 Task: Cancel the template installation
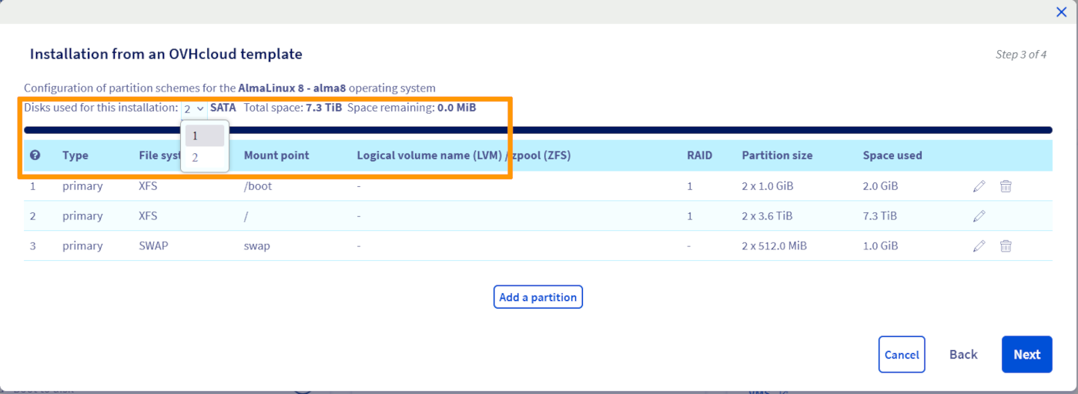tap(901, 355)
